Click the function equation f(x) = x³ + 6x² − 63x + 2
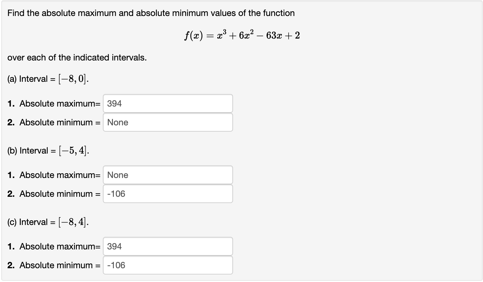The width and height of the screenshot is (483, 282). [242, 34]
